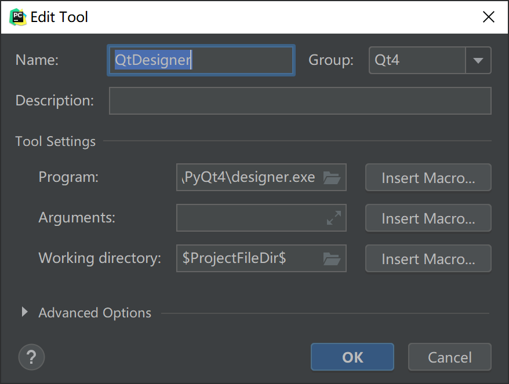Expand the Arguments field editor icon
This screenshot has height=384, width=509.
tap(334, 218)
